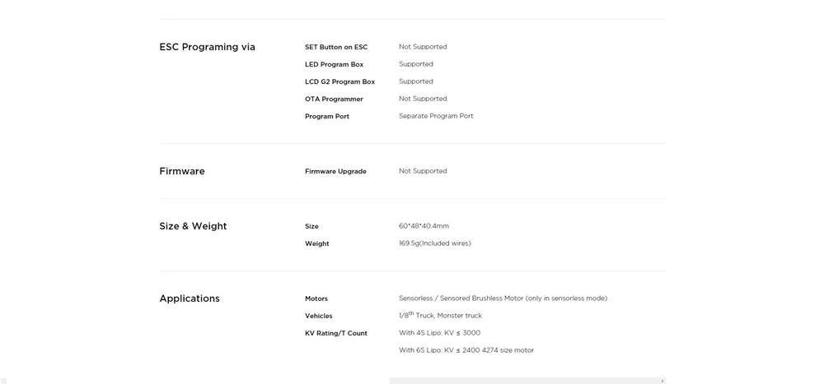
Task: Click the Firmware section heading
Action: (181, 171)
